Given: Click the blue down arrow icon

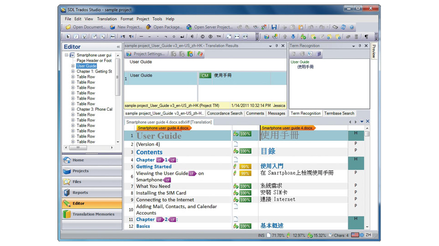Looking at the screenshot, I should click(x=293, y=36).
